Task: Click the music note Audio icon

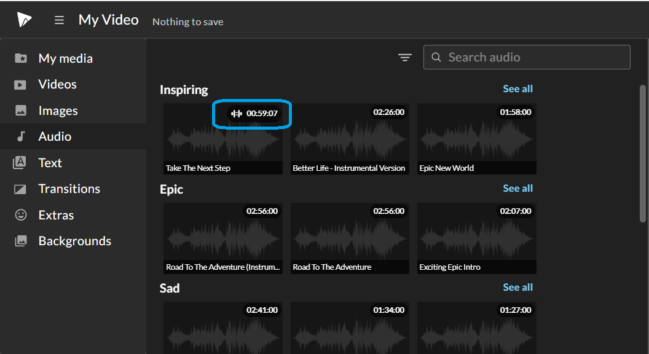Action: pyautogui.click(x=21, y=136)
